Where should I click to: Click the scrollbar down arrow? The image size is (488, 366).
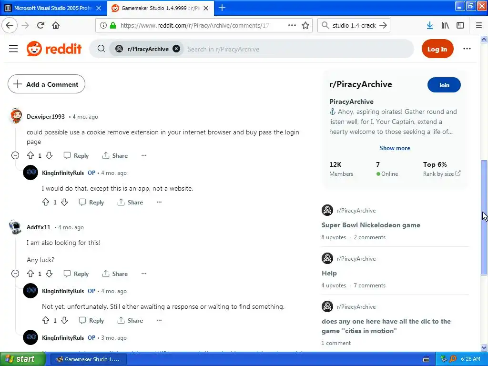coord(484,347)
